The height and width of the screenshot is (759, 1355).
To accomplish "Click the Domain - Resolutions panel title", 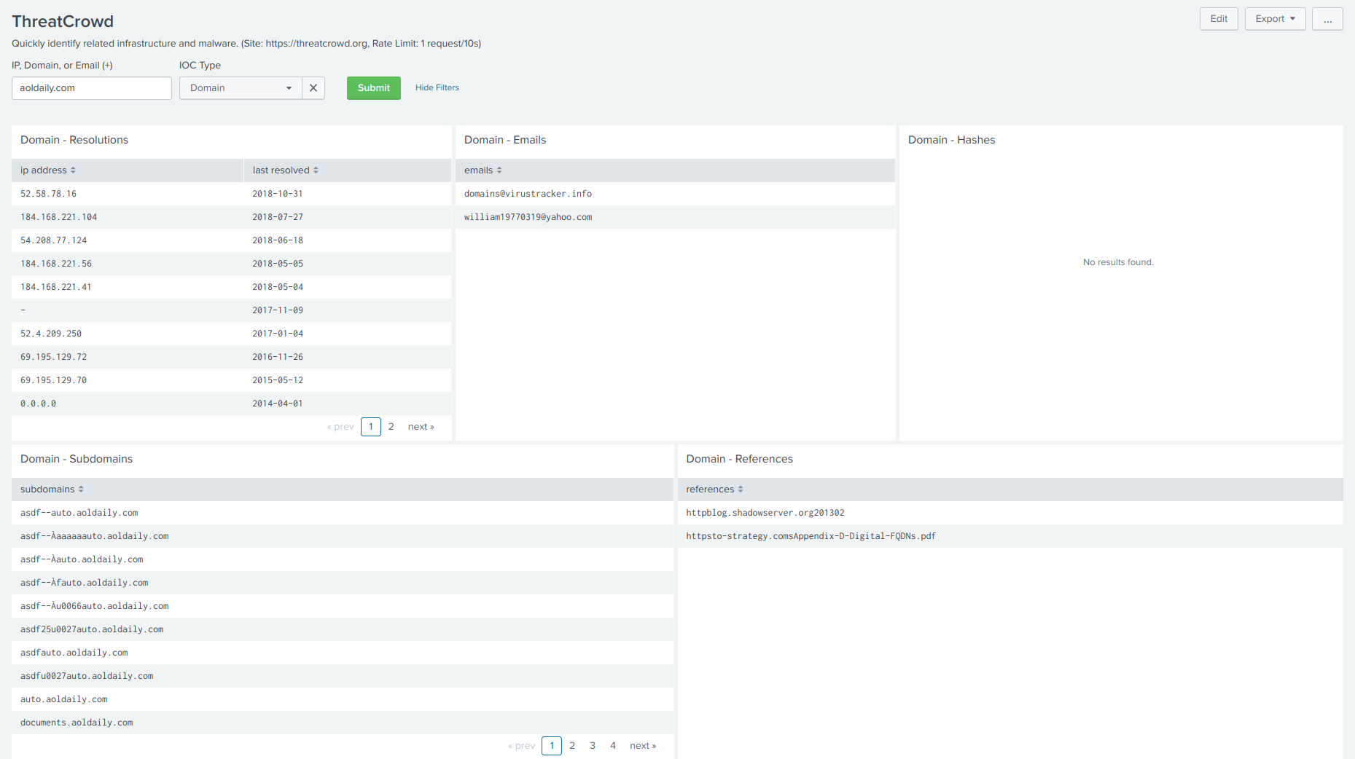I will [x=74, y=140].
